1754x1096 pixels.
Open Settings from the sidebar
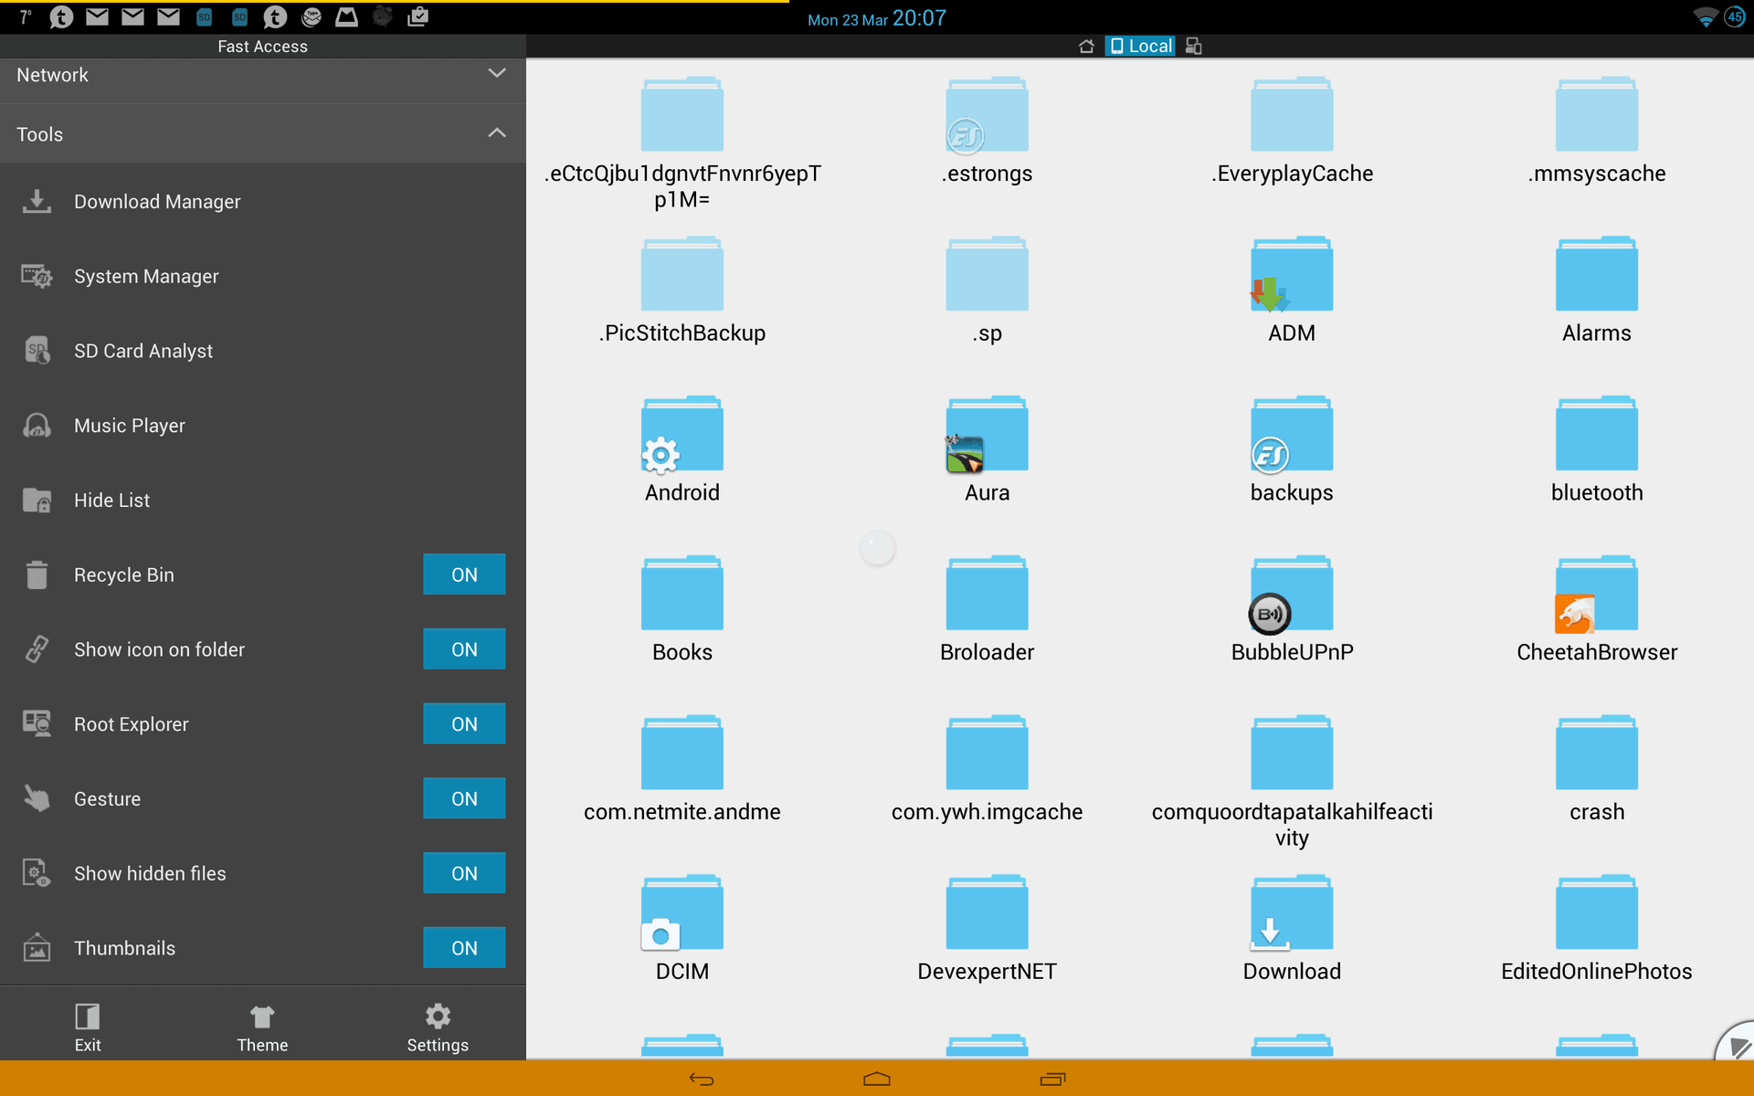coord(438,1027)
